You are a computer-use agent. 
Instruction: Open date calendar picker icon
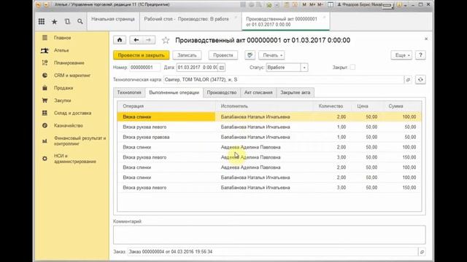(x=222, y=68)
